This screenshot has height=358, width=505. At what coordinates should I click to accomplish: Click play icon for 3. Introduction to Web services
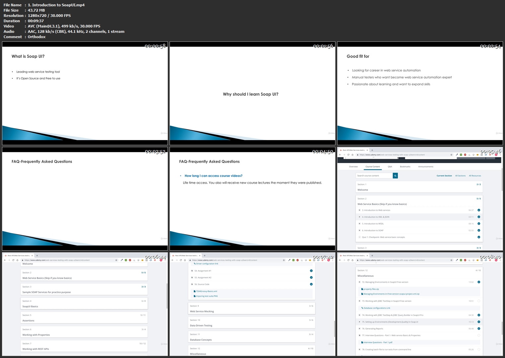click(359, 210)
